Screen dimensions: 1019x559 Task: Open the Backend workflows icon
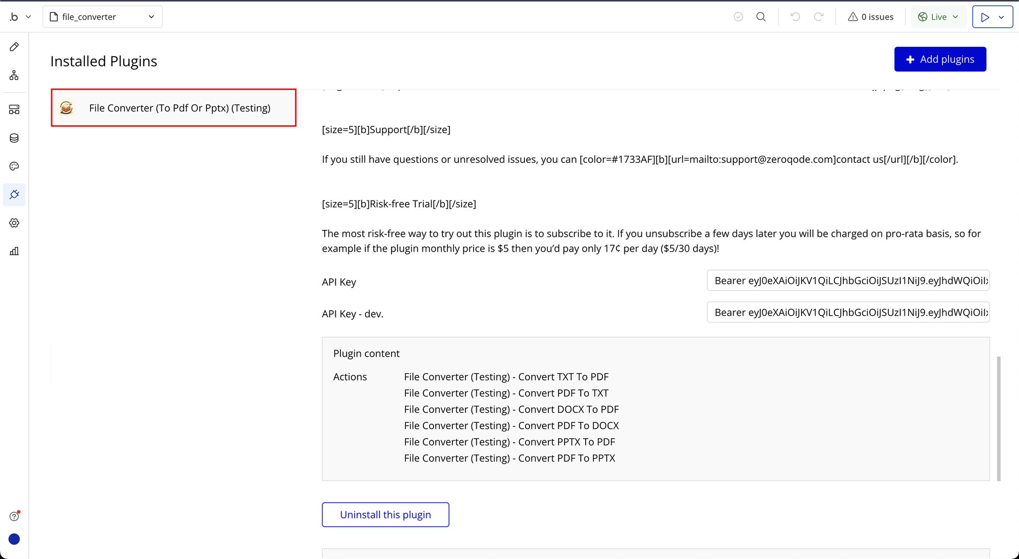click(x=14, y=109)
